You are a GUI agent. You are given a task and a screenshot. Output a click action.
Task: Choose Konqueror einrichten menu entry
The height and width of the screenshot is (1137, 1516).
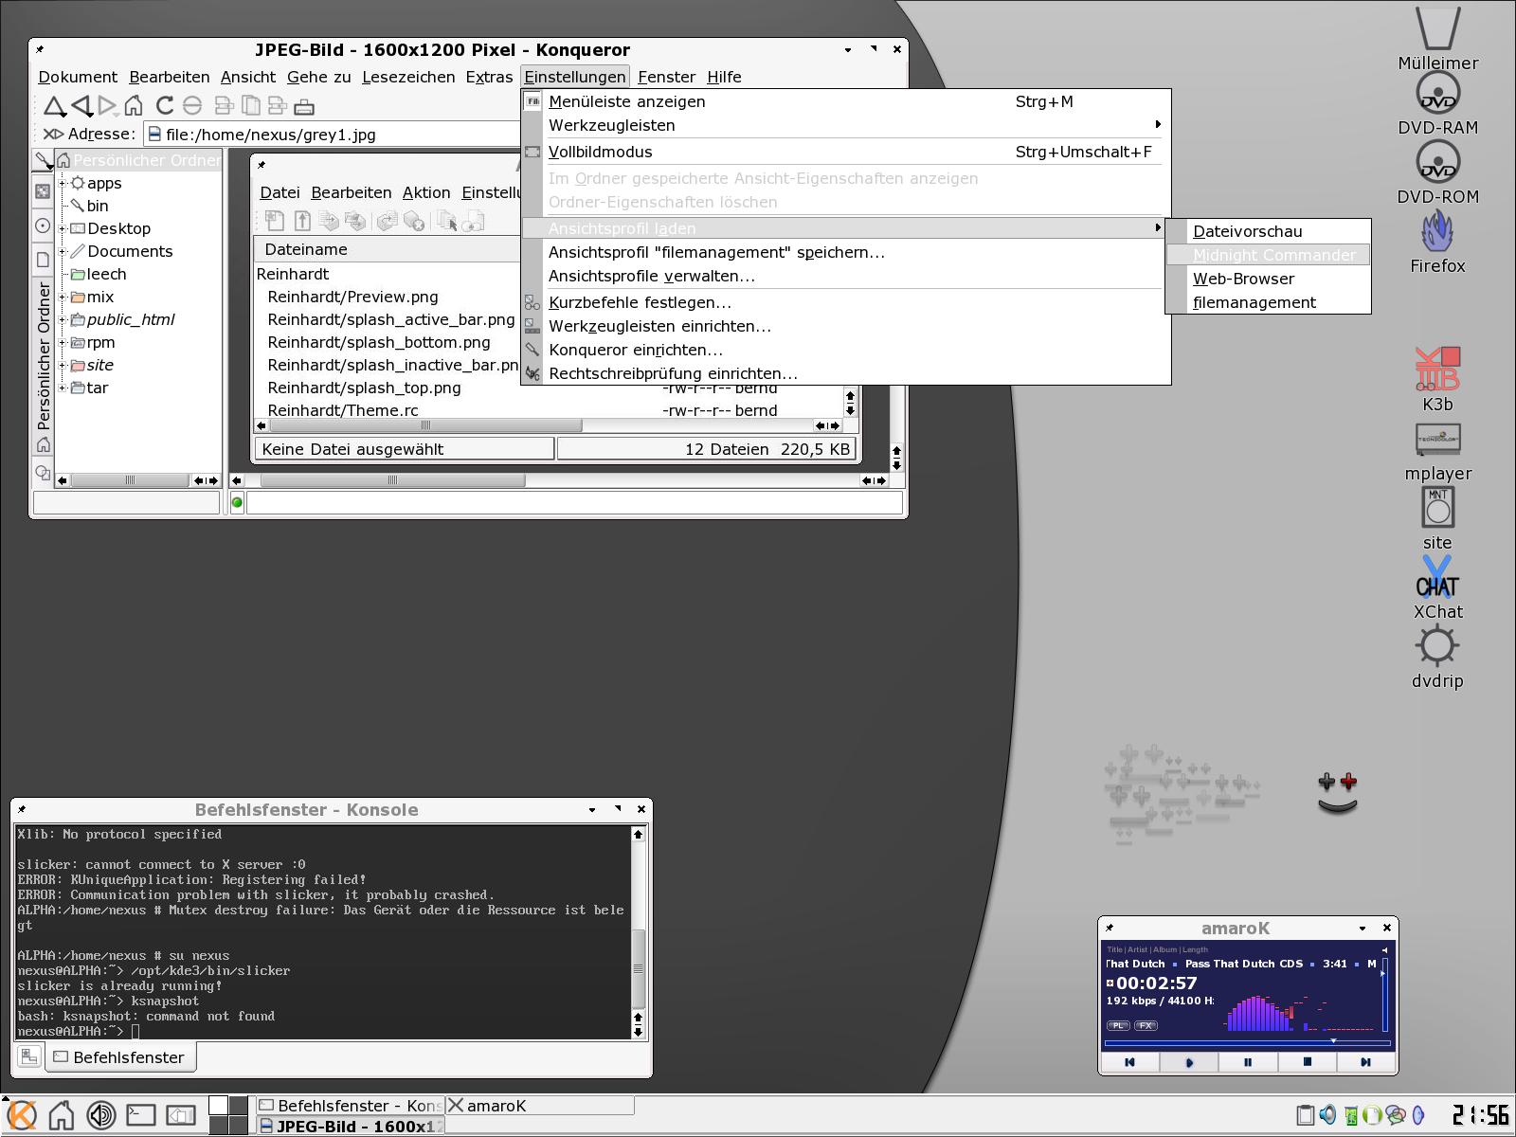click(846, 350)
